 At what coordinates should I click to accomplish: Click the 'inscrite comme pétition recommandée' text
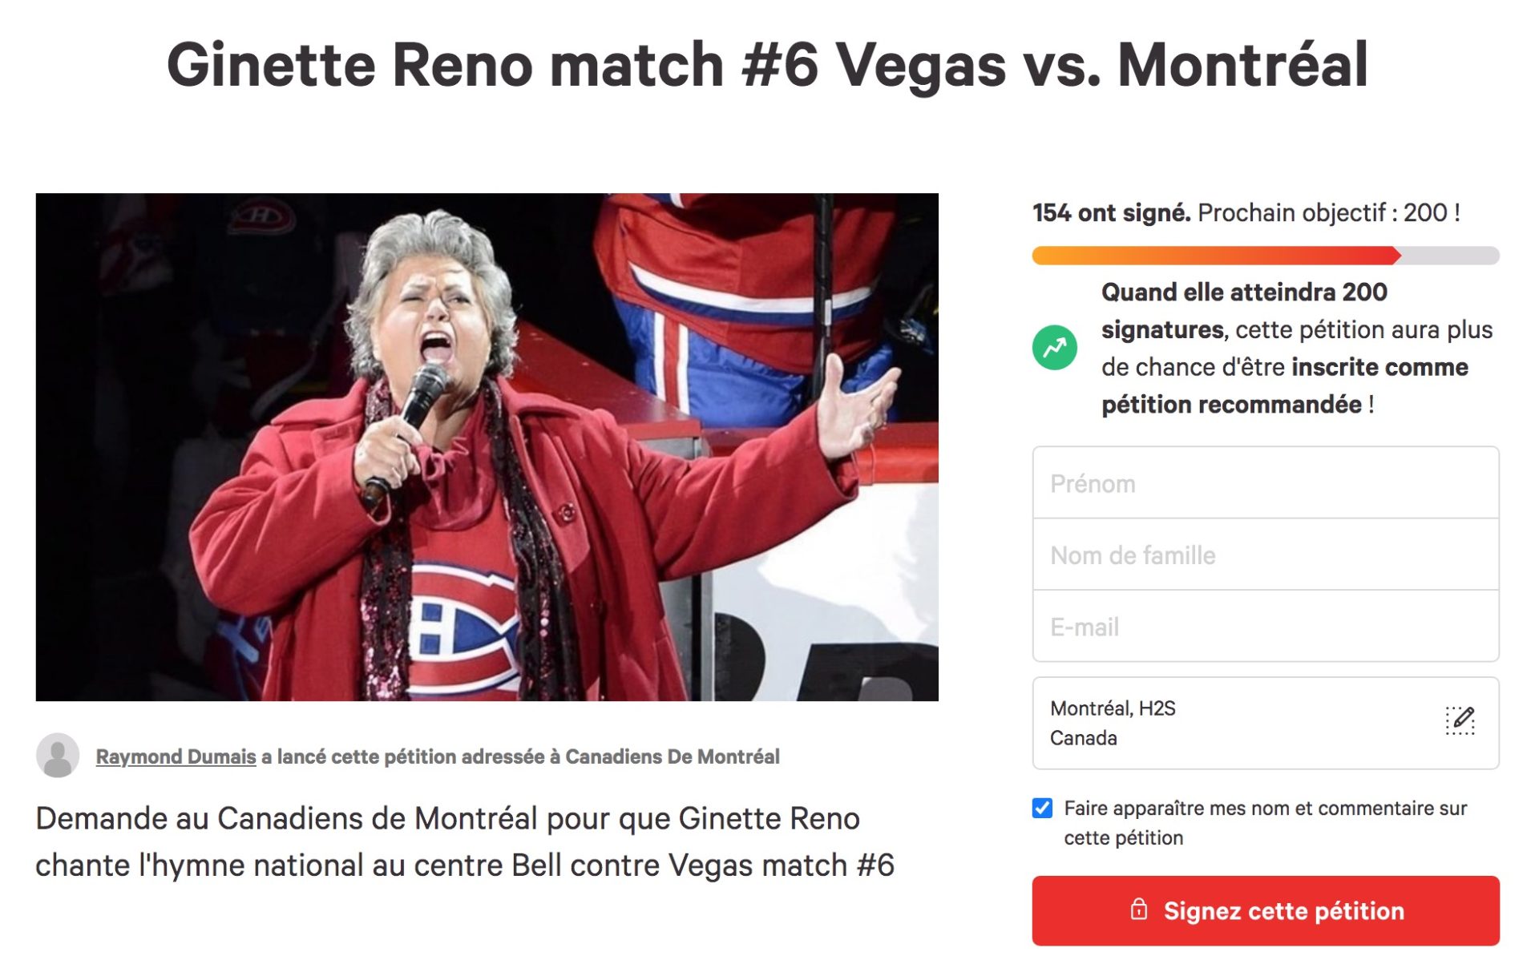click(x=1285, y=385)
